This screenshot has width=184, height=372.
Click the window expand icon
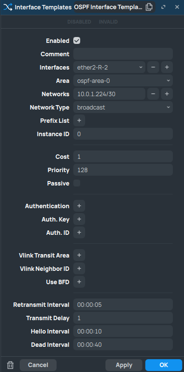[x=163, y=7]
